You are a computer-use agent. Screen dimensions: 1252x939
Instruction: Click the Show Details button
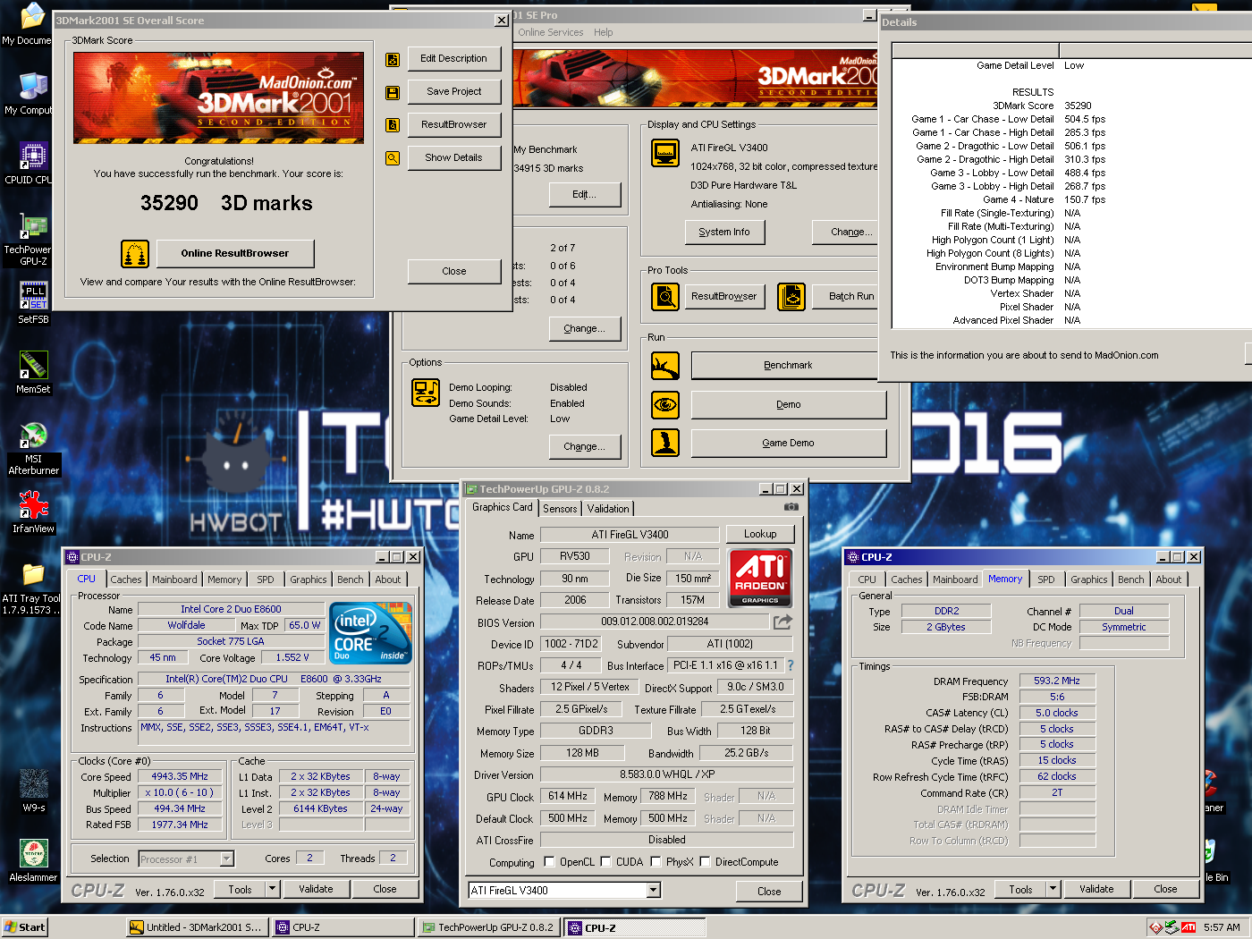tap(454, 158)
